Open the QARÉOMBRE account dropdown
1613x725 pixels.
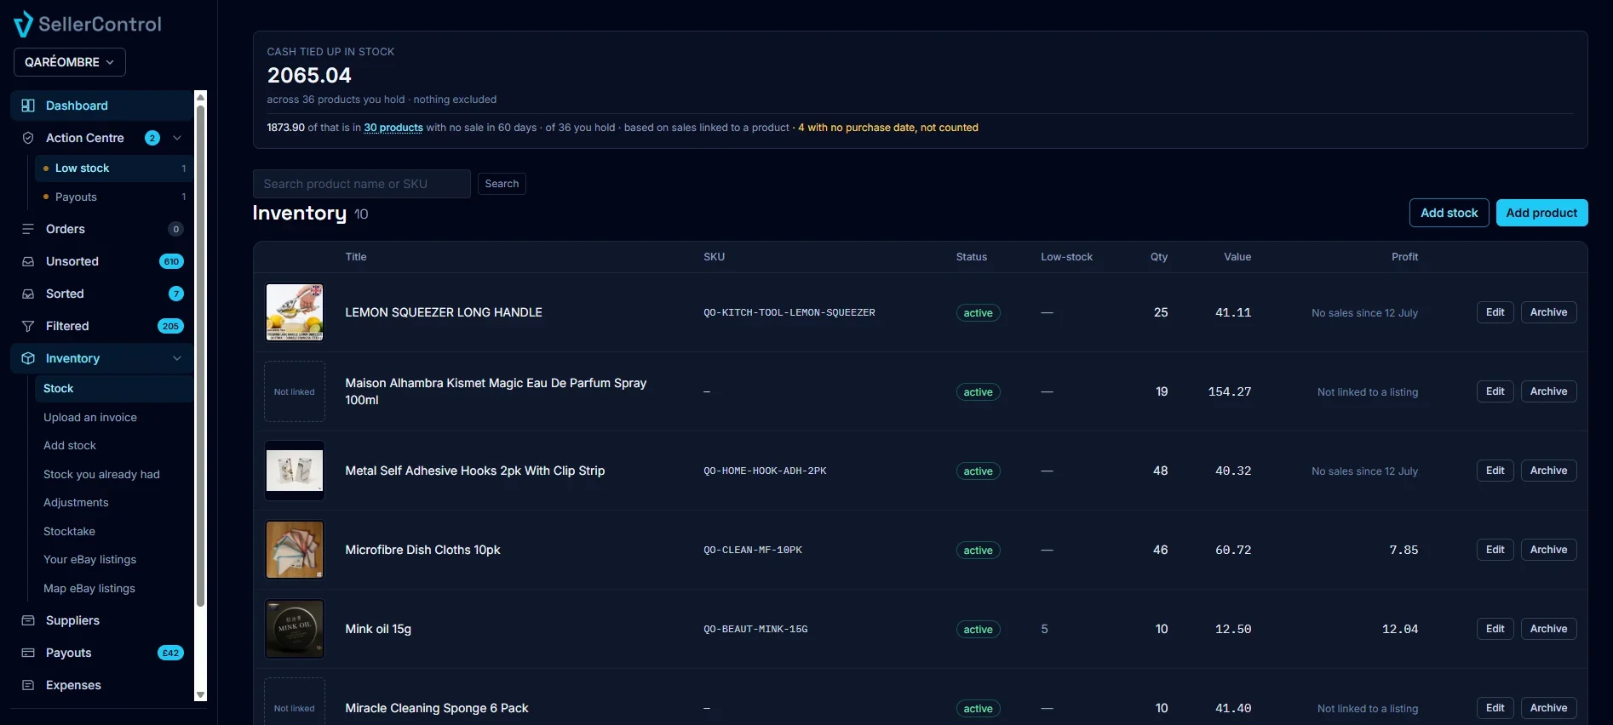tap(70, 62)
